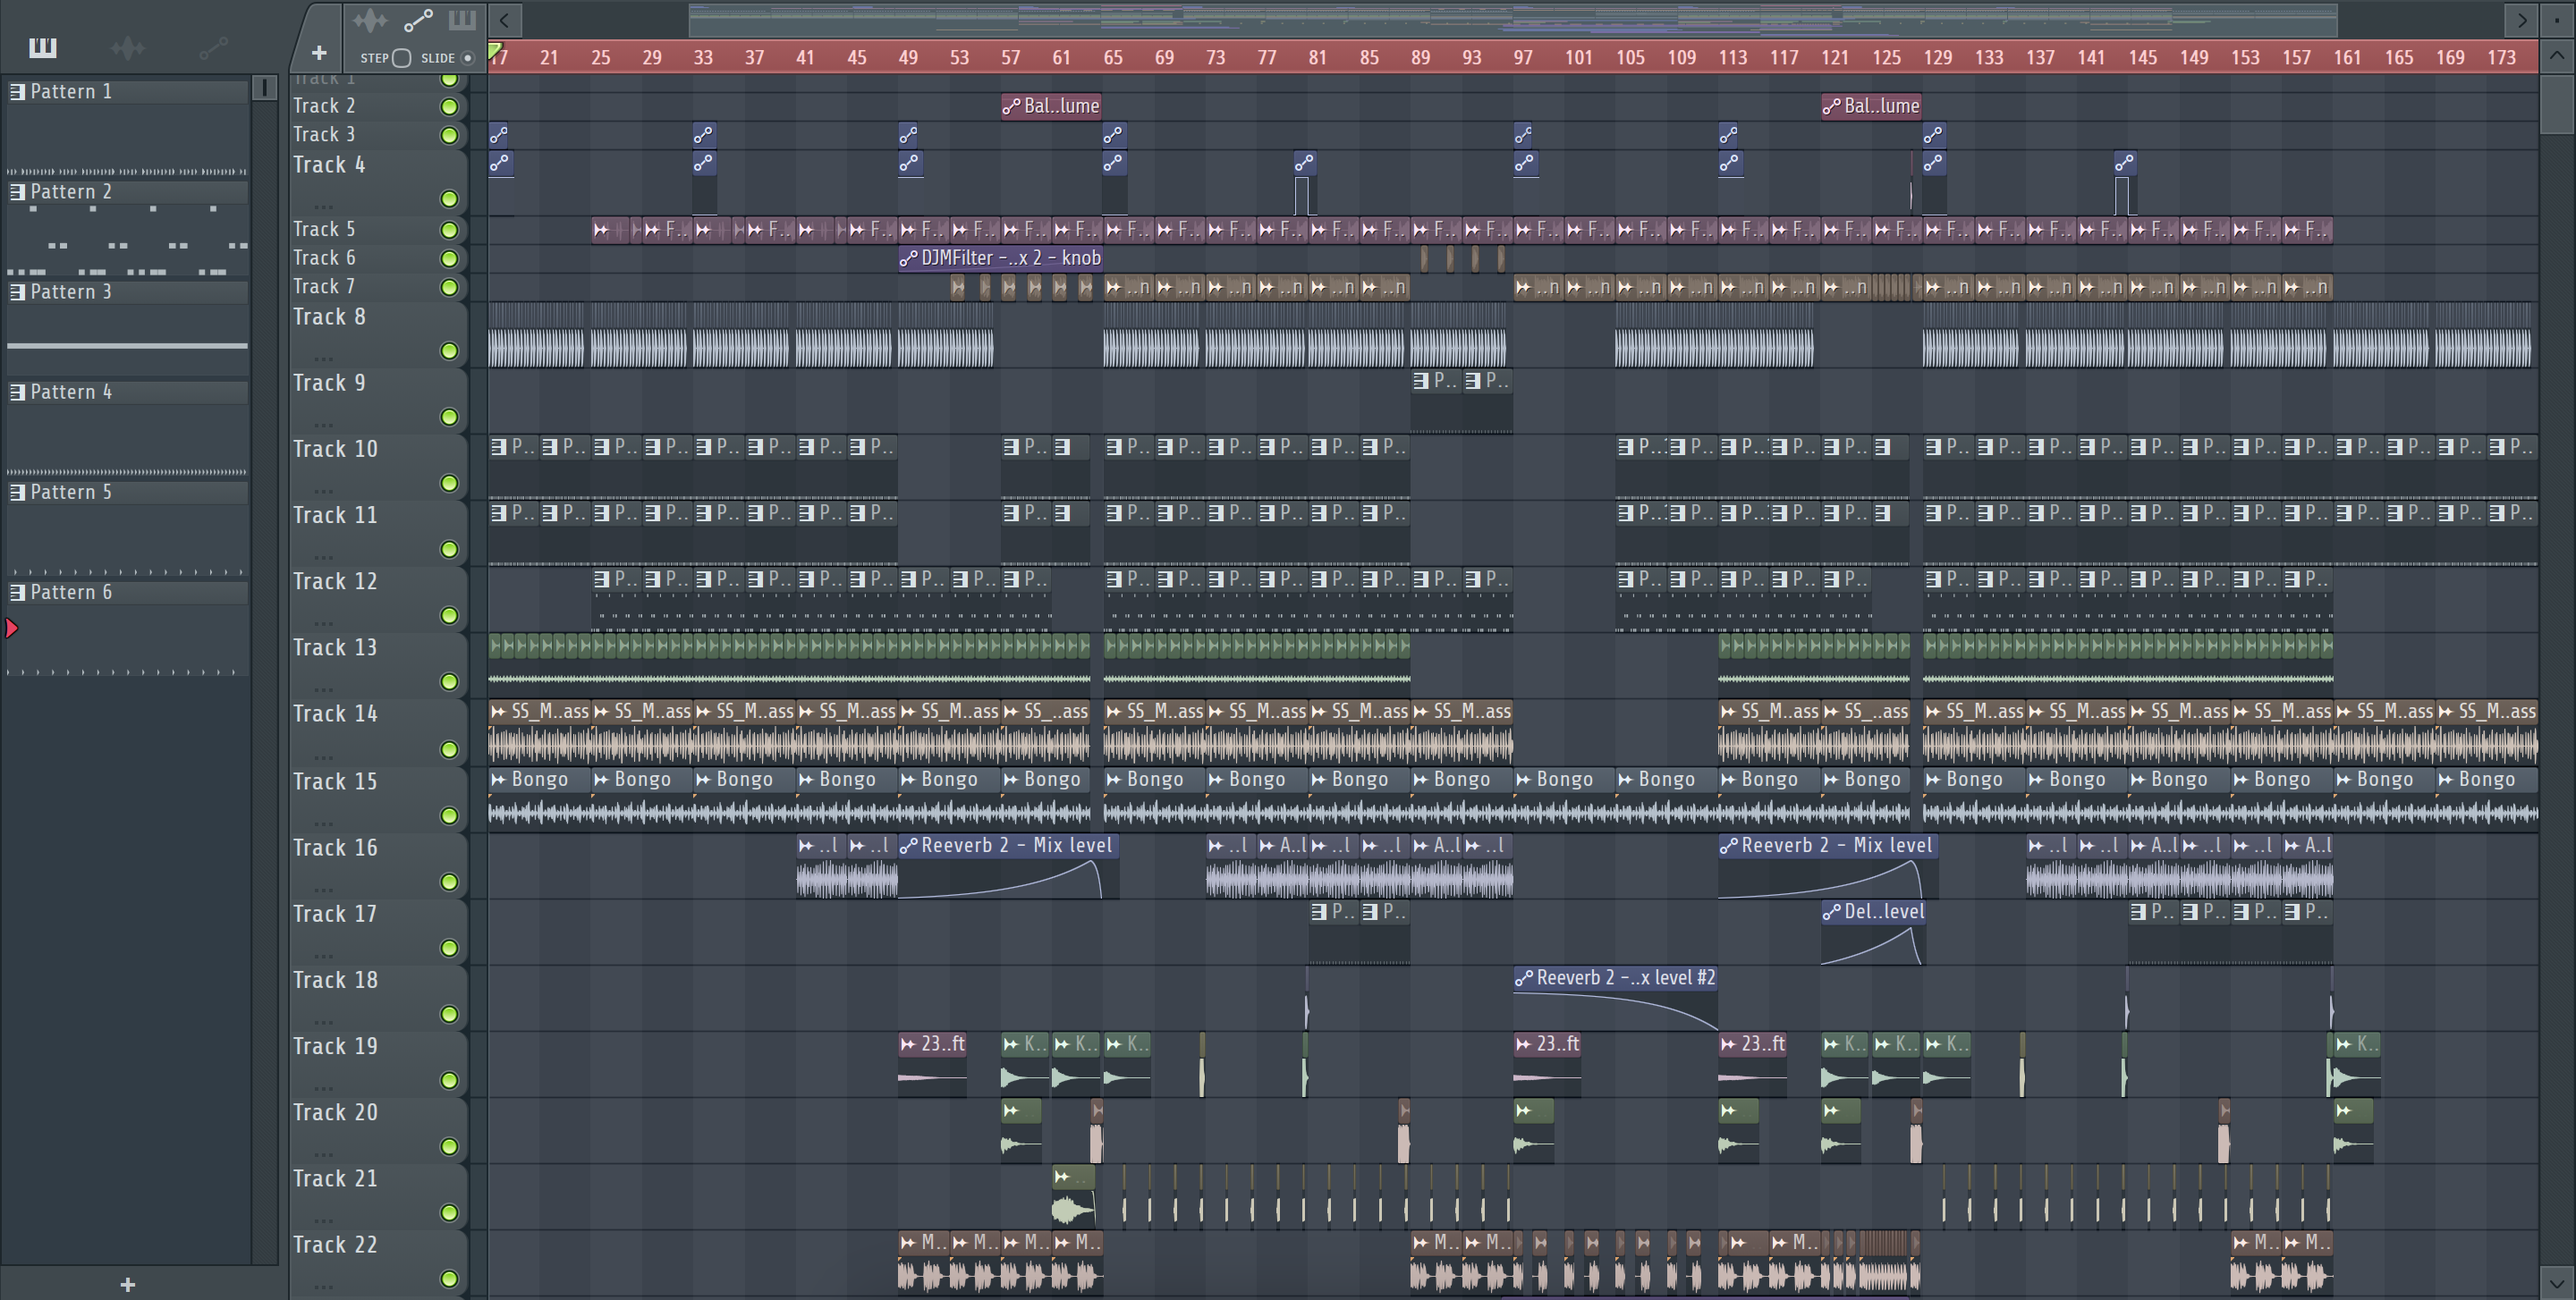Jump to bar 97 on timeline
The width and height of the screenshot is (2576, 1300).
click(x=1523, y=57)
